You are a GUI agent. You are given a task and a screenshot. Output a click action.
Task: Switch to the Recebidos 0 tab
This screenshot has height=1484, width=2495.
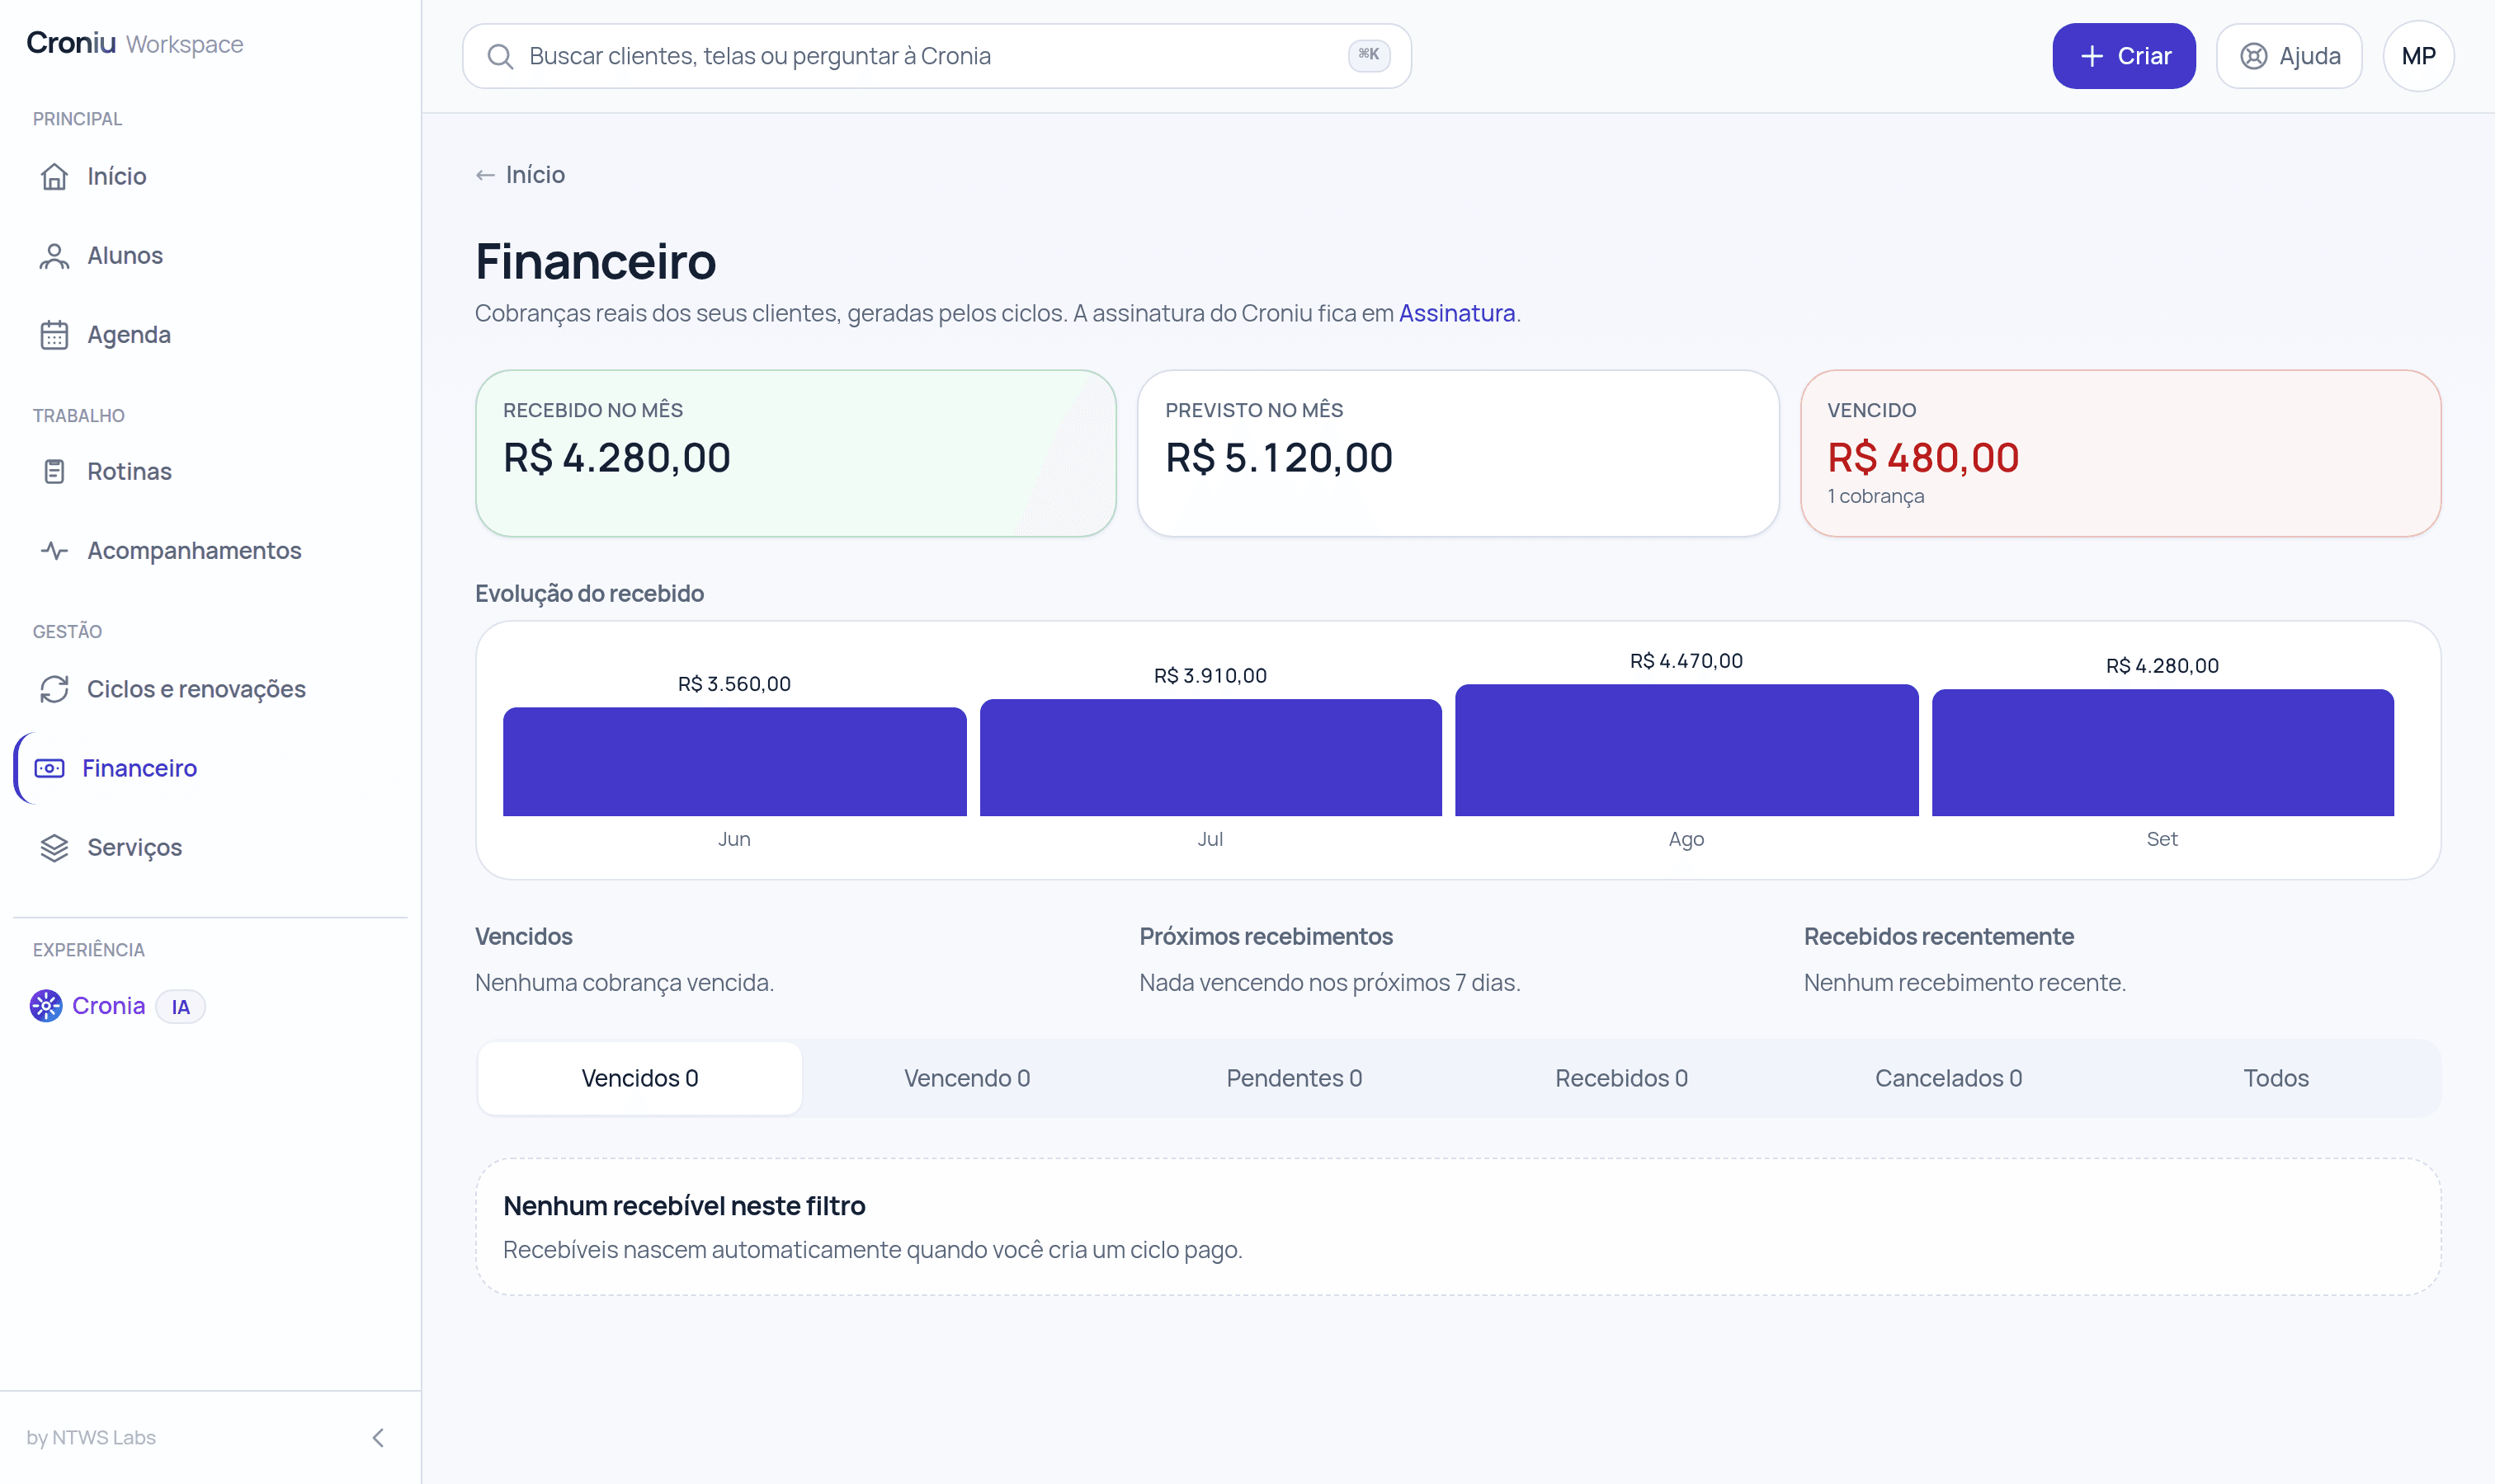click(x=1621, y=1078)
